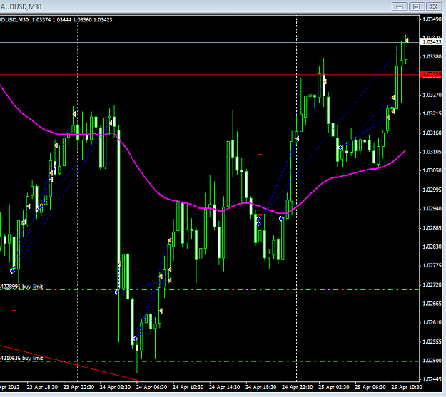Click the 1.02665 price scale label
Viewport: 446px width, 397px height.
[432, 304]
